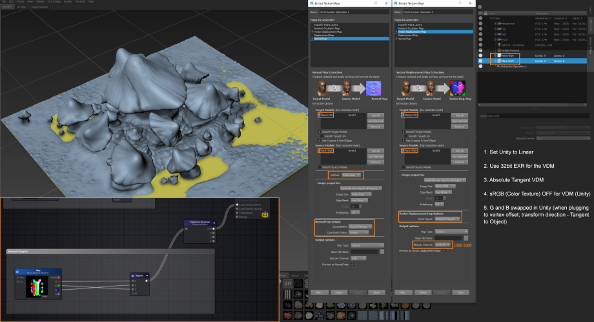Viewport: 594px width, 322px height.
Task: Select Transfer Paint Layers in left maps list
Action: tap(350, 25)
